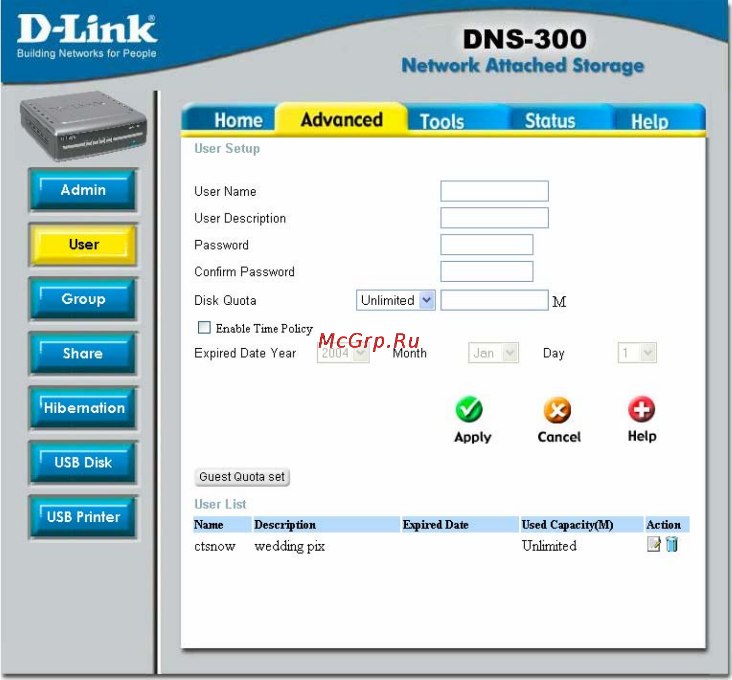Switch to the Home tab
Image resolution: width=732 pixels, height=680 pixels.
pos(238,121)
